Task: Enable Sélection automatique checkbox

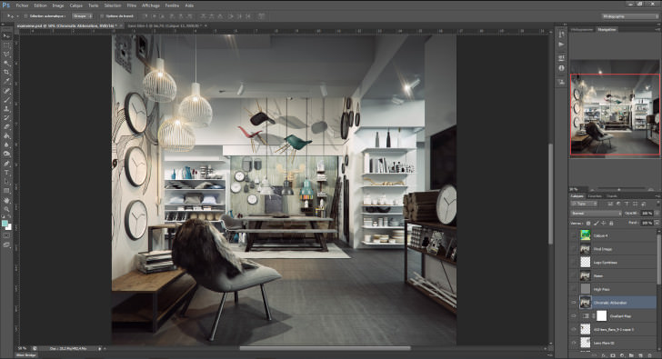Action: point(25,16)
